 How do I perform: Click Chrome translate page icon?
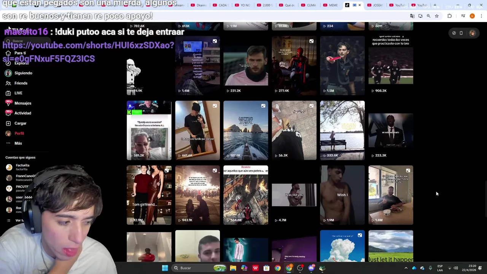[412, 16]
